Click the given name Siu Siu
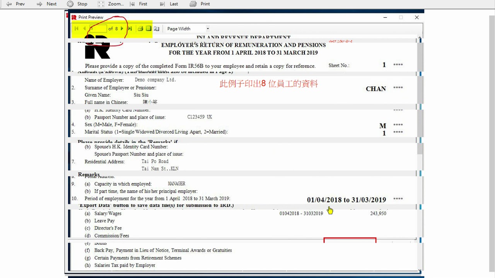This screenshot has height=278, width=495. [141, 95]
